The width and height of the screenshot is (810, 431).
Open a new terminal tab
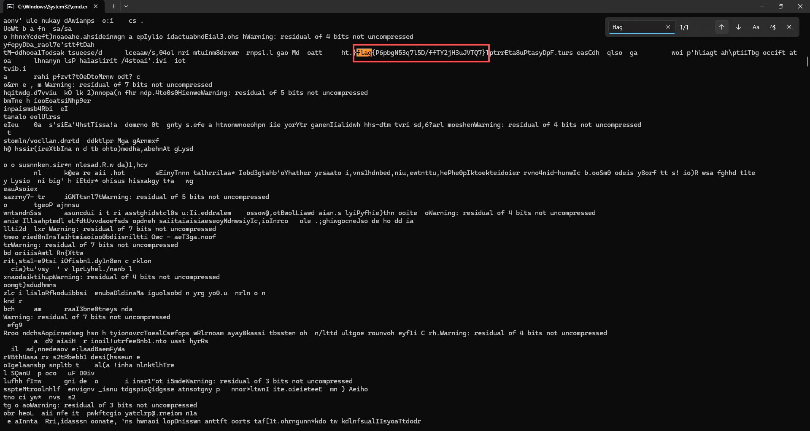coord(113,6)
